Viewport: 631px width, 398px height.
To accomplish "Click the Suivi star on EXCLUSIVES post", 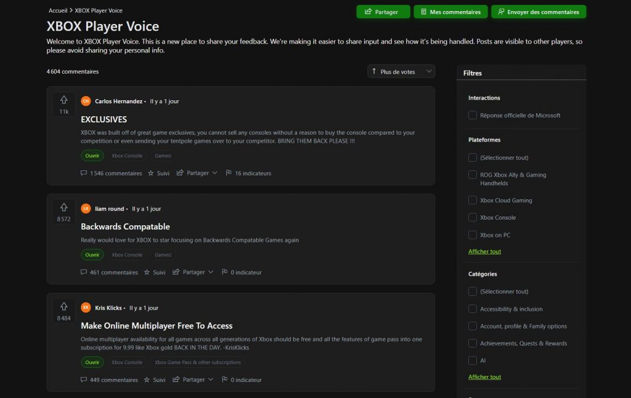I will tap(151, 173).
